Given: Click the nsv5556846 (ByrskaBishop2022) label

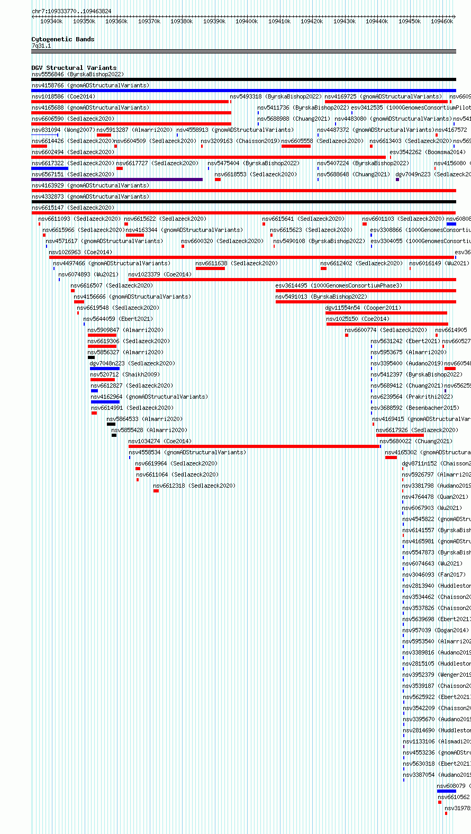Looking at the screenshot, I should tap(77, 74).
